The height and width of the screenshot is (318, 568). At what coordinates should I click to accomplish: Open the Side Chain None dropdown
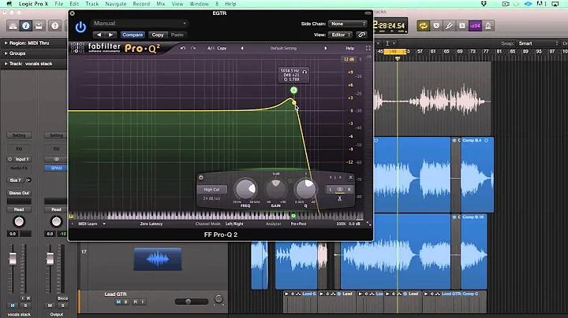pos(348,24)
